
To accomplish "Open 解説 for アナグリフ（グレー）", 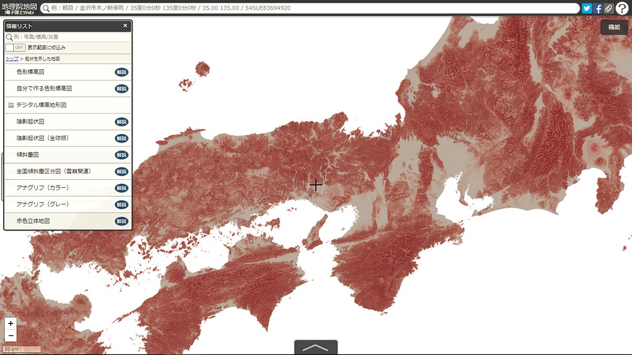I will click(122, 205).
